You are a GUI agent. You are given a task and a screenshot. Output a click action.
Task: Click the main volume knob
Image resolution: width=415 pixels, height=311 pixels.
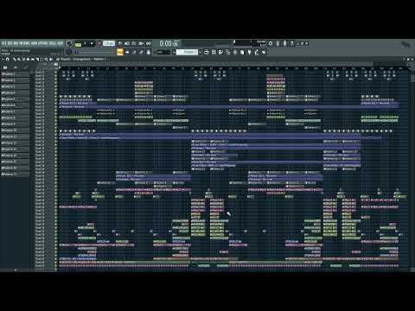pyautogui.click(x=69, y=44)
